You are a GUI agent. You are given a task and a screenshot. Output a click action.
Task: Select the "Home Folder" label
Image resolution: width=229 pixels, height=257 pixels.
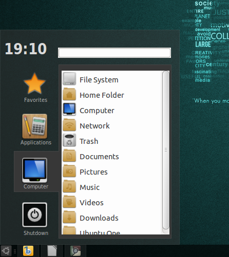coord(102,95)
